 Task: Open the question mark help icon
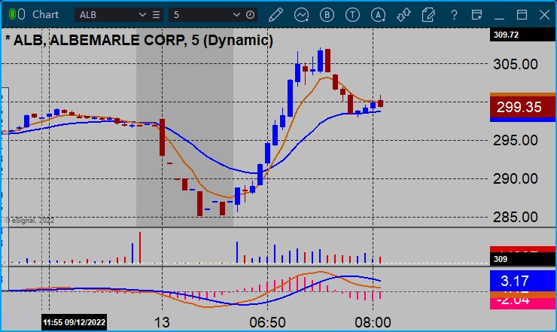(454, 15)
